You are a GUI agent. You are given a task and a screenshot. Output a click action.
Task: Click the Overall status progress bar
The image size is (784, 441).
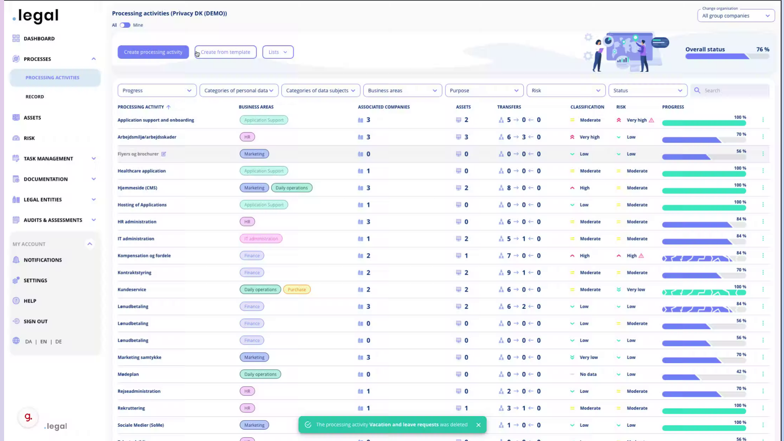coord(727,57)
